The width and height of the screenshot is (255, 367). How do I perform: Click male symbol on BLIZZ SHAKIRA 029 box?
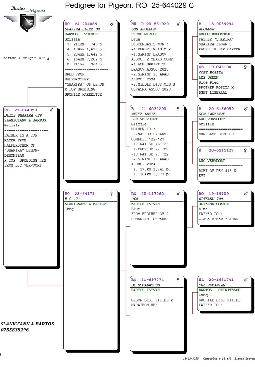click(52, 110)
